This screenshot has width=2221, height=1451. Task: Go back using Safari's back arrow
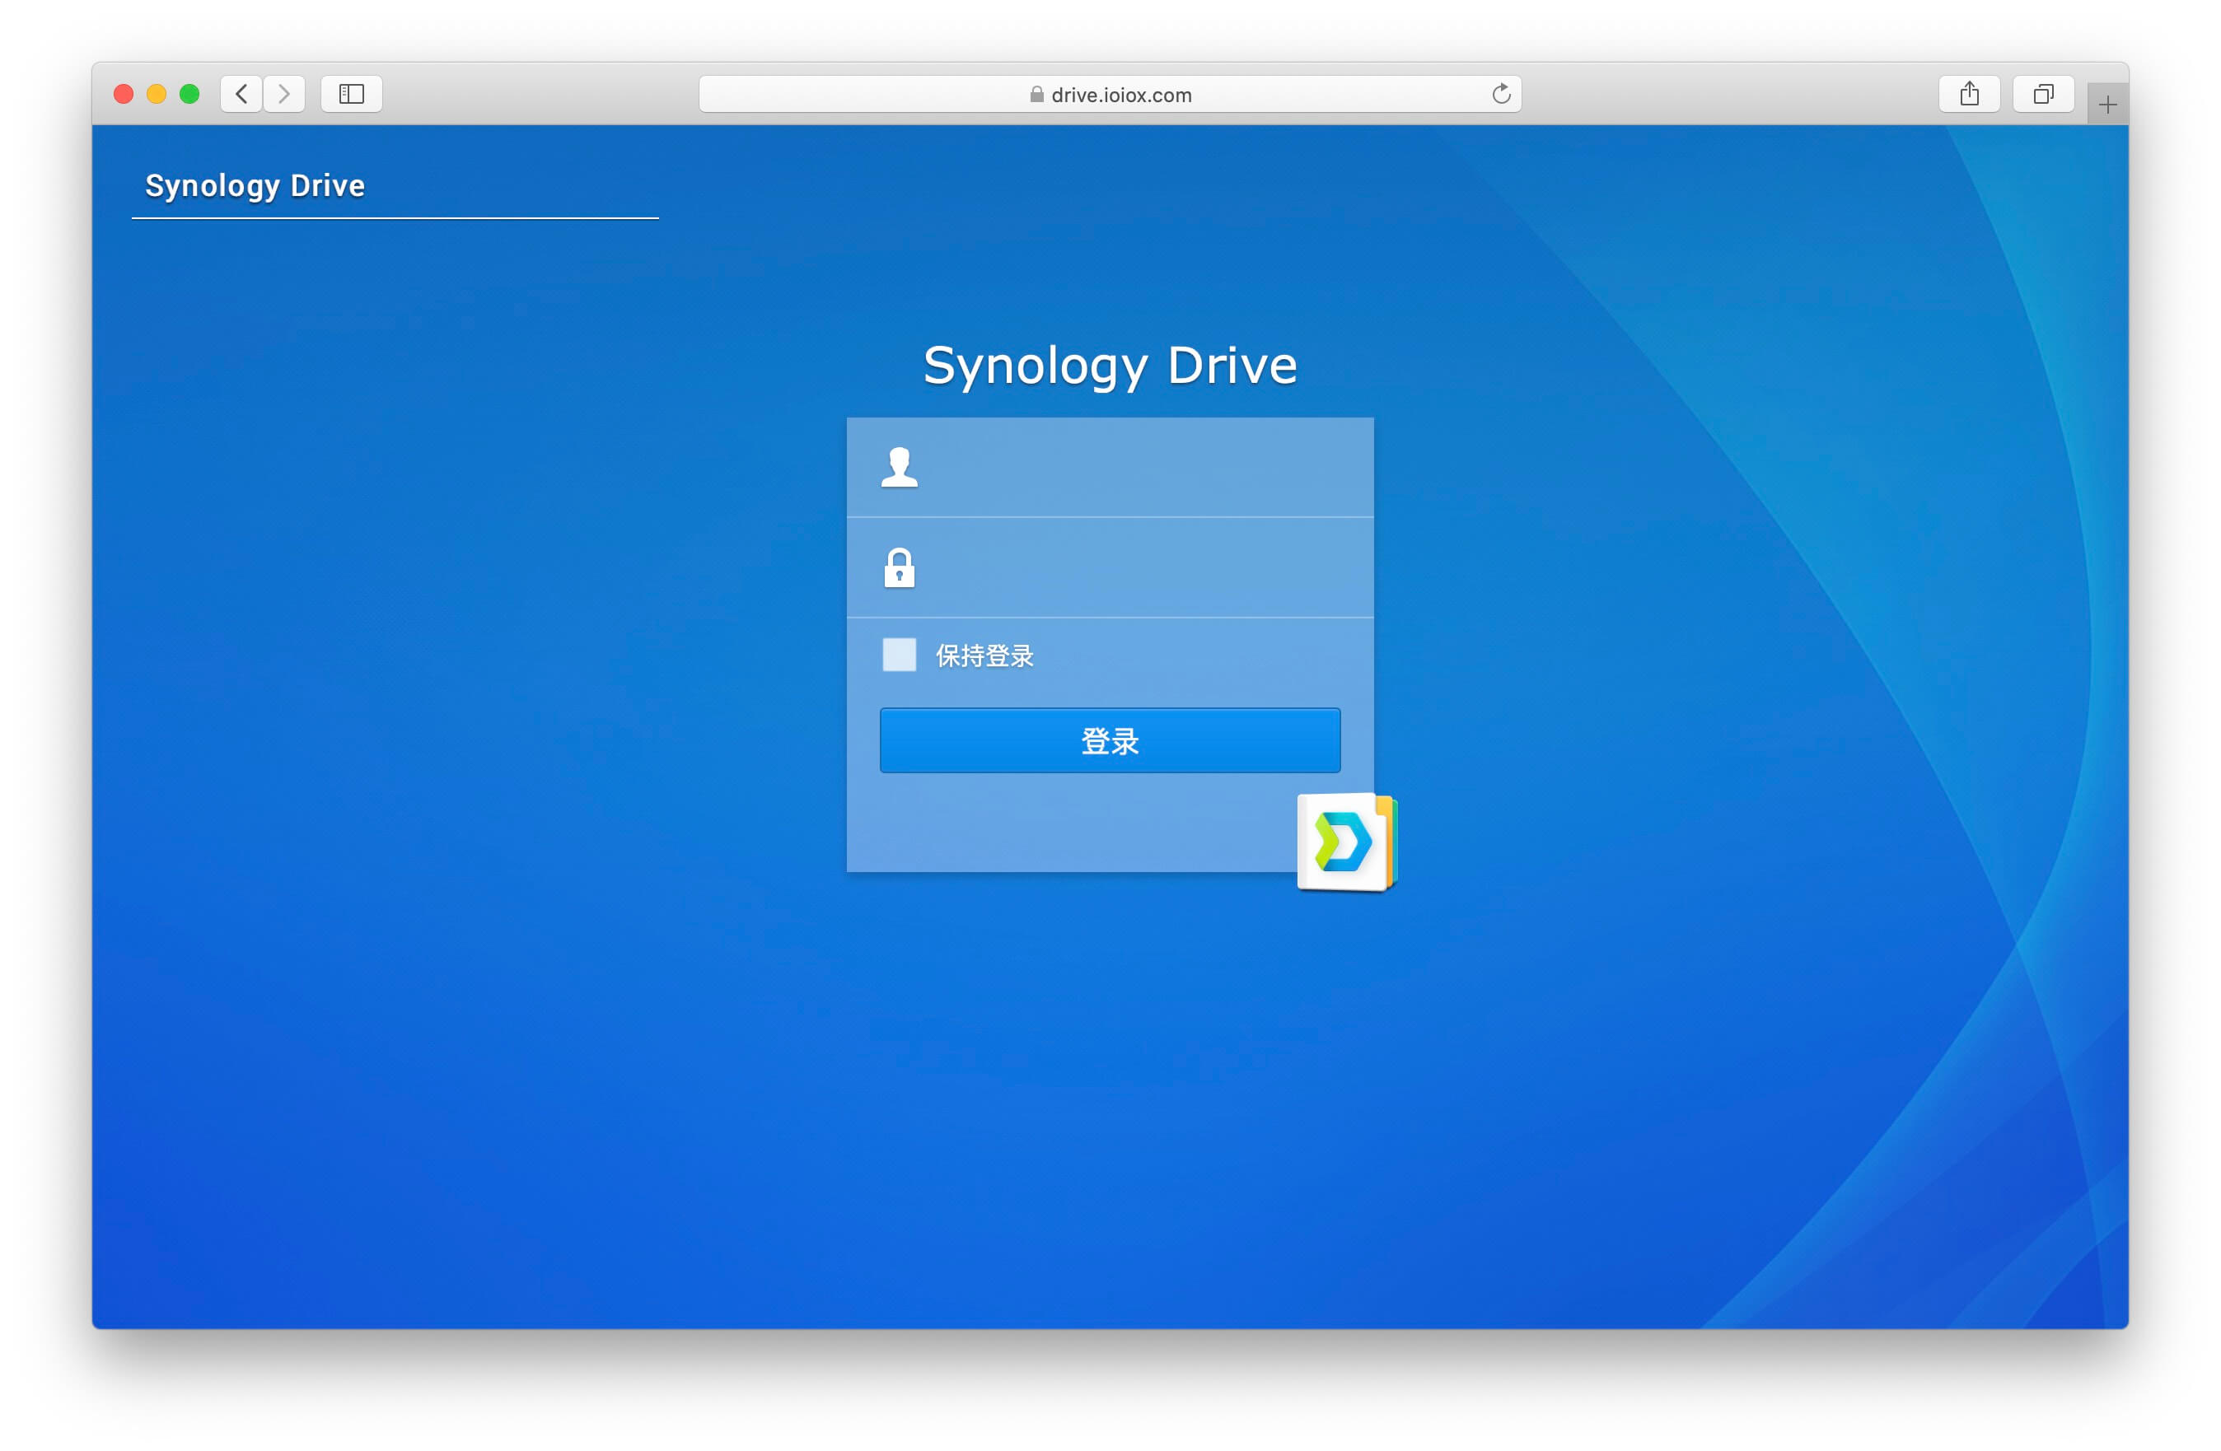pyautogui.click(x=241, y=94)
